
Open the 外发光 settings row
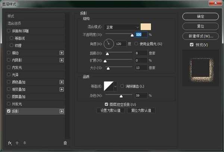pyautogui.click(x=35, y=104)
